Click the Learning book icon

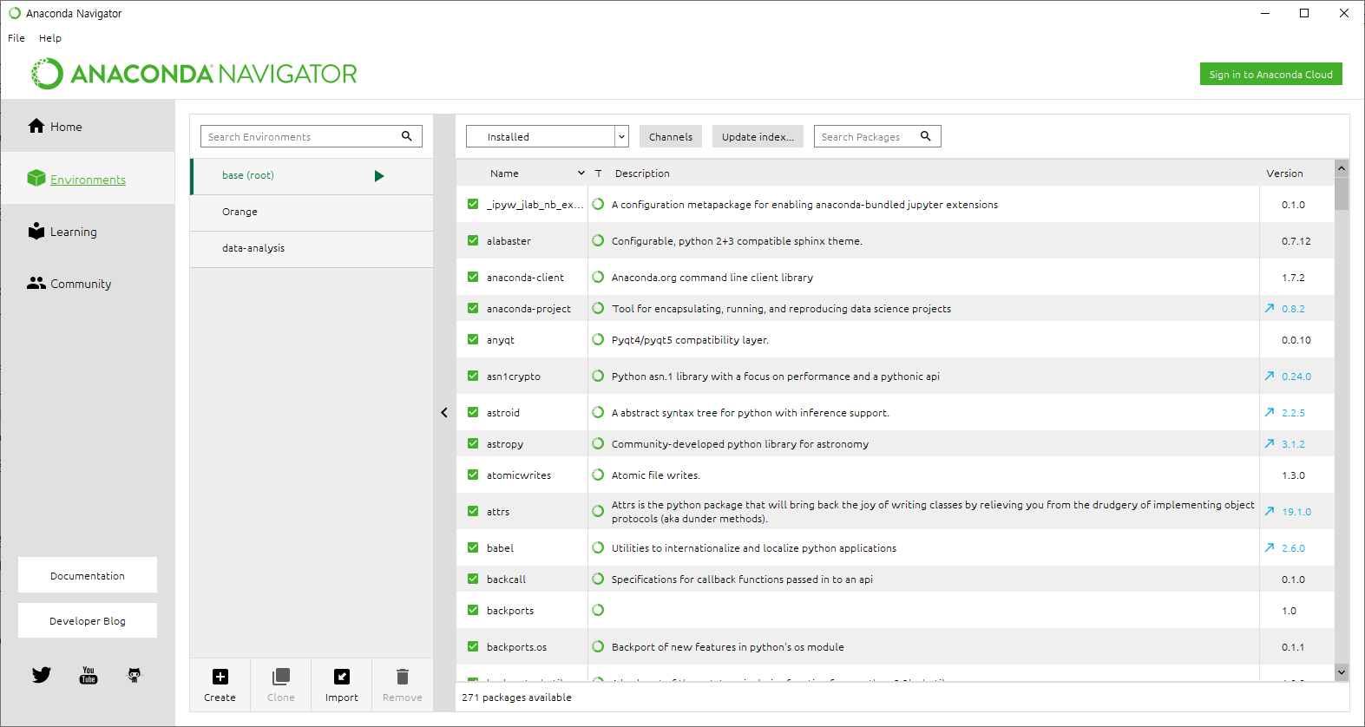click(36, 231)
